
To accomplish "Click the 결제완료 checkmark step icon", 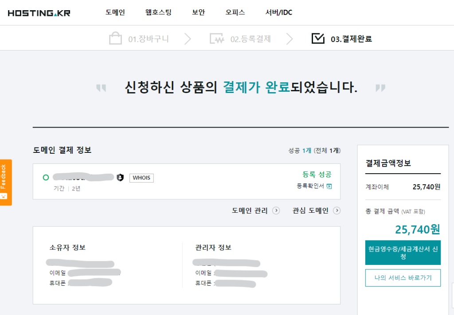I will [318, 39].
